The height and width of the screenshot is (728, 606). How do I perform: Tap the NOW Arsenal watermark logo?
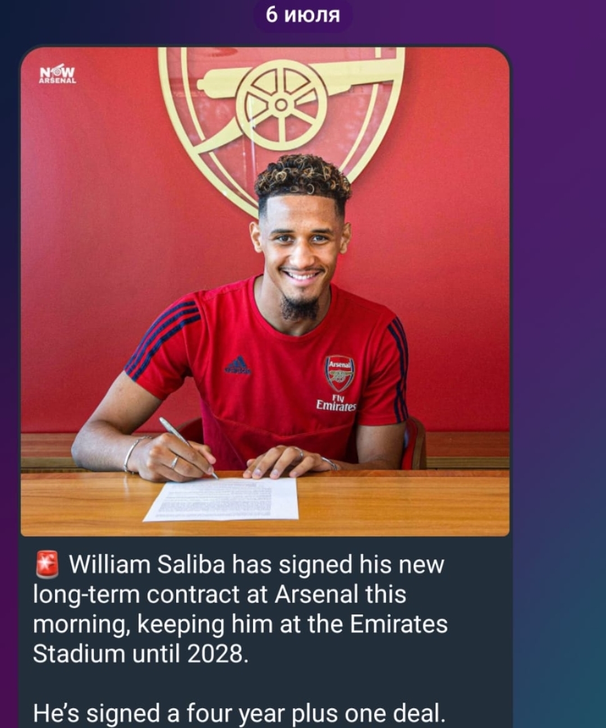[x=57, y=75]
